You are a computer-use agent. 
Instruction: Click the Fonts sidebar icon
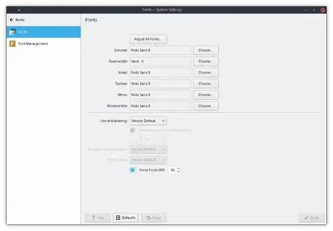click(12, 32)
